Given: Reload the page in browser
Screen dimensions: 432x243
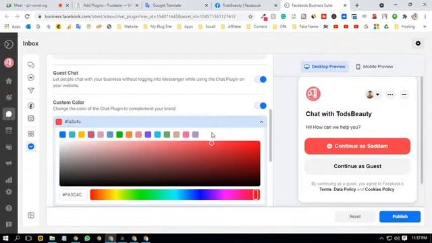Looking at the screenshot, I should 27,16.
